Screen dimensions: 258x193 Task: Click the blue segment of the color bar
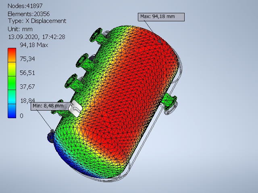[x=12, y=111]
